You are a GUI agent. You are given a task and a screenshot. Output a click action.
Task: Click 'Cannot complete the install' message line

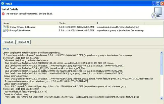(x=32, y=52)
